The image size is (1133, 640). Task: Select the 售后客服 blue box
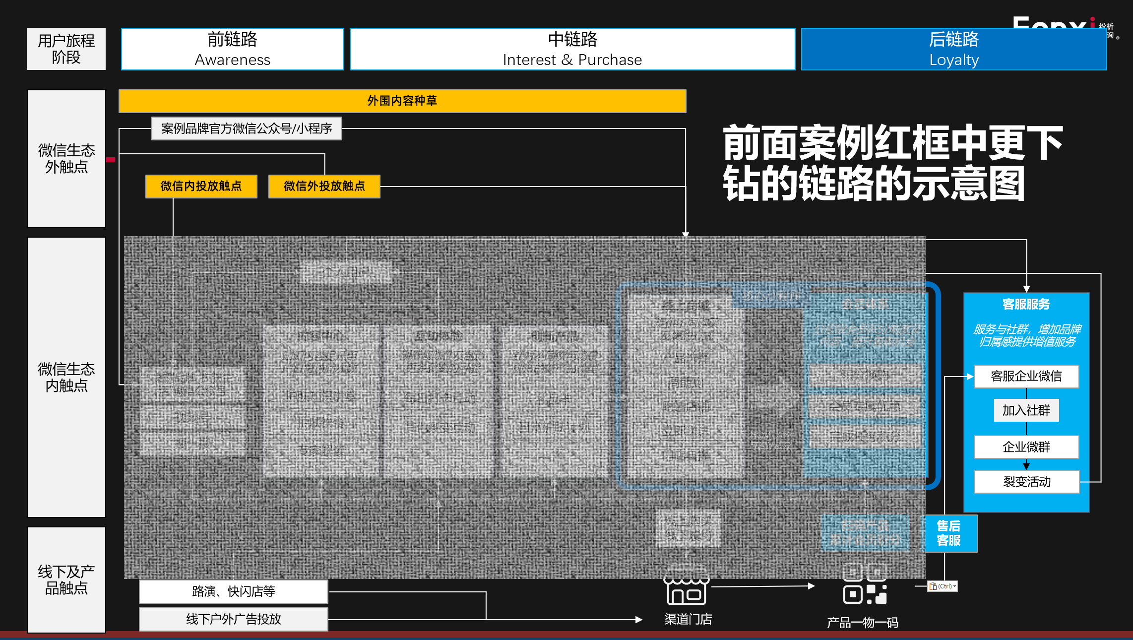(948, 533)
